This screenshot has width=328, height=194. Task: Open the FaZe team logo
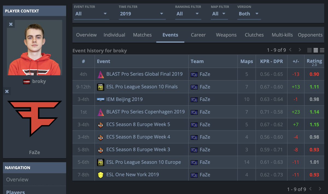34,118
